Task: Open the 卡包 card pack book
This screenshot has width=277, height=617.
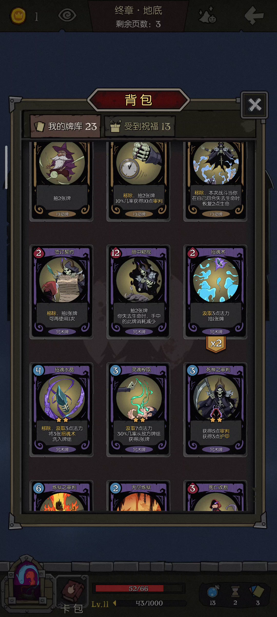Action: pyautogui.click(x=72, y=594)
